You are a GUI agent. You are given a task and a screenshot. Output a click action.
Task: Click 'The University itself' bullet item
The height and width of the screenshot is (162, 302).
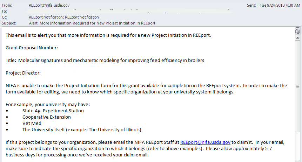pyautogui.click(x=81, y=130)
